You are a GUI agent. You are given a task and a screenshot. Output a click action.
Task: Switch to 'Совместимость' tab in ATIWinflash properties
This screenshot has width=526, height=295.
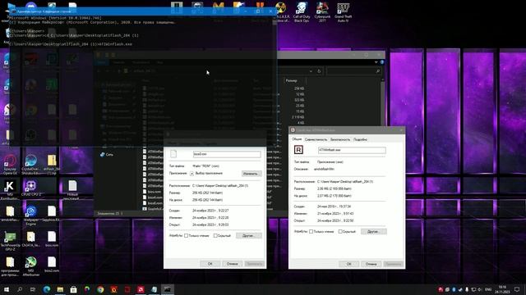pos(316,139)
